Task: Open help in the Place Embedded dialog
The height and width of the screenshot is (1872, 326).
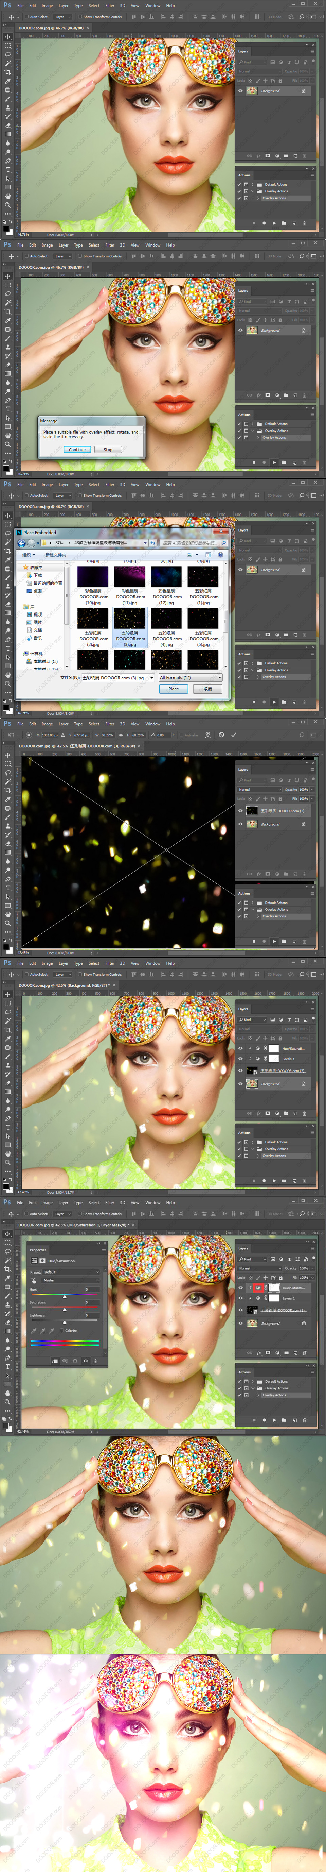Action: (x=220, y=555)
